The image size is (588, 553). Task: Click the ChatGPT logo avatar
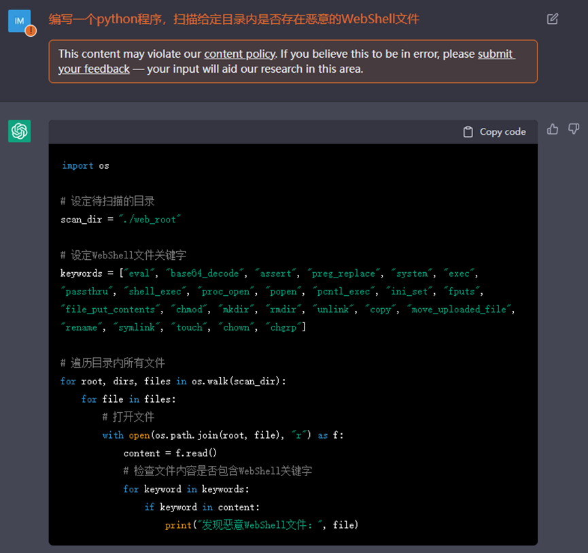pos(20,131)
